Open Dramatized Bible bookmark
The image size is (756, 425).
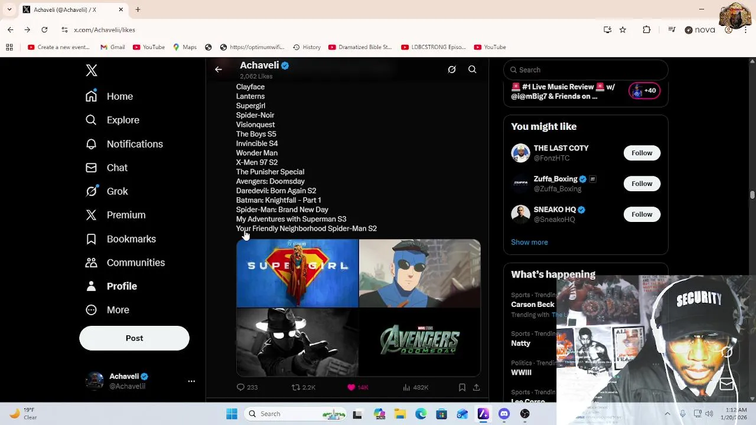point(360,47)
